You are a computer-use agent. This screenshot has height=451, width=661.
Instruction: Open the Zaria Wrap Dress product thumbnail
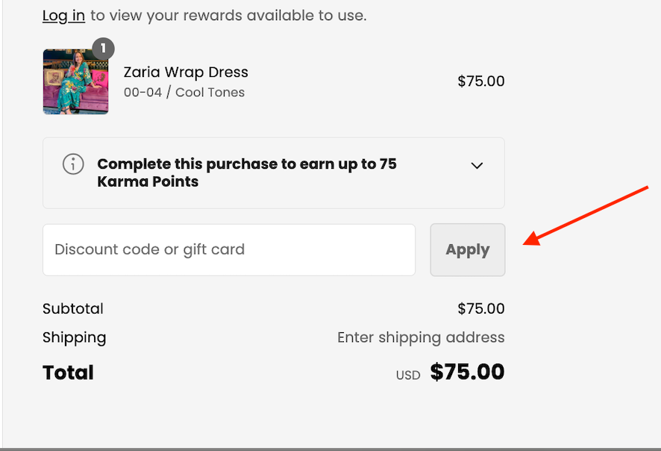tap(76, 81)
